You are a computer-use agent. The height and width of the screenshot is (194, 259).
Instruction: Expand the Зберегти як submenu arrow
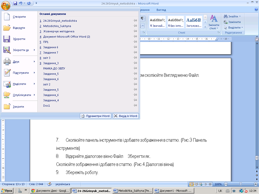(x=34, y=50)
